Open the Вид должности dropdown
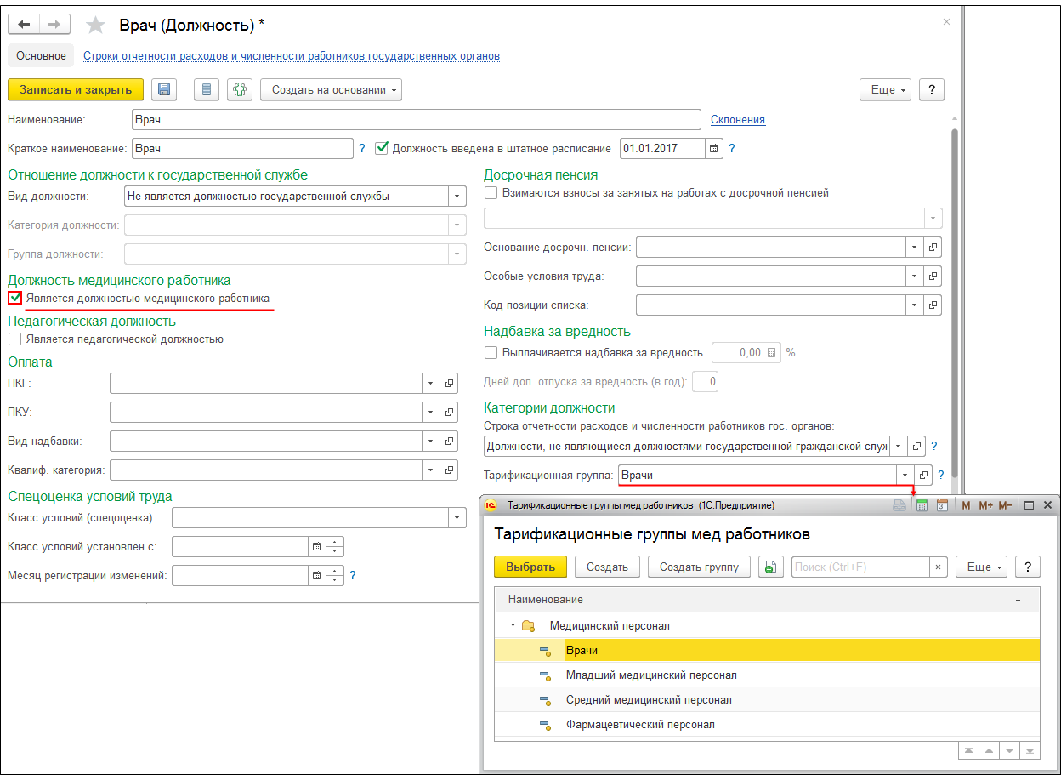1061x775 pixels. pos(458,196)
